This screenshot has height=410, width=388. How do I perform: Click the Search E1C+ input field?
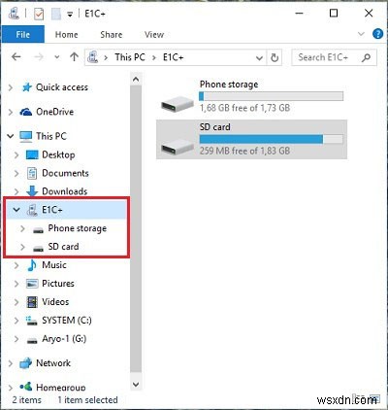pos(327,57)
